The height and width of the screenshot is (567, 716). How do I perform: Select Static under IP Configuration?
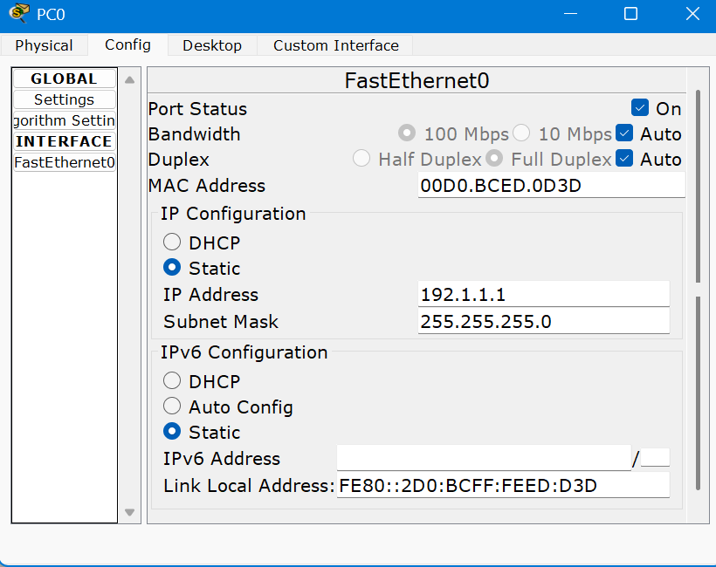click(172, 268)
